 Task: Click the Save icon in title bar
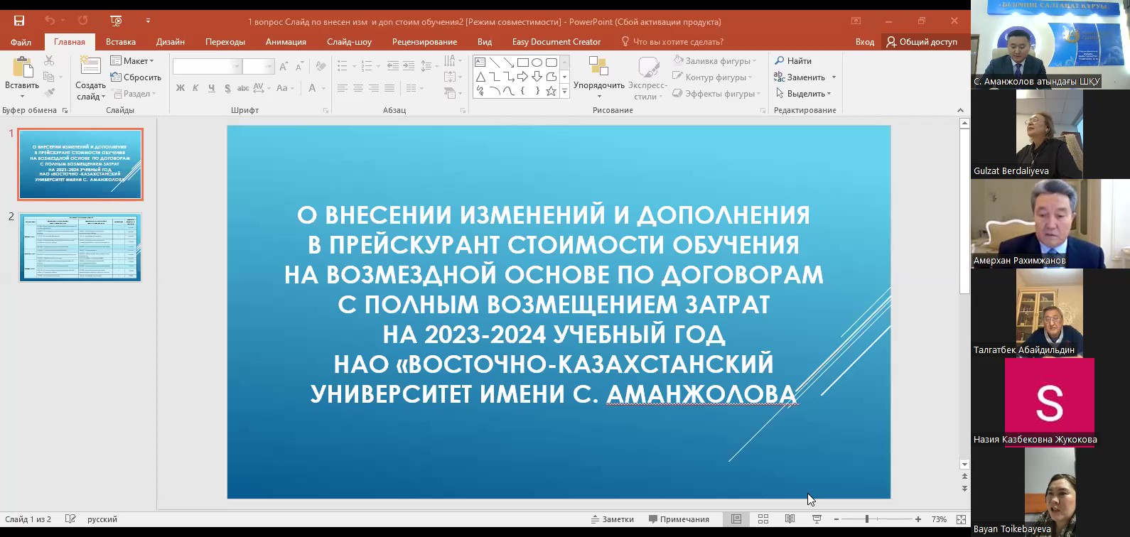tap(19, 21)
